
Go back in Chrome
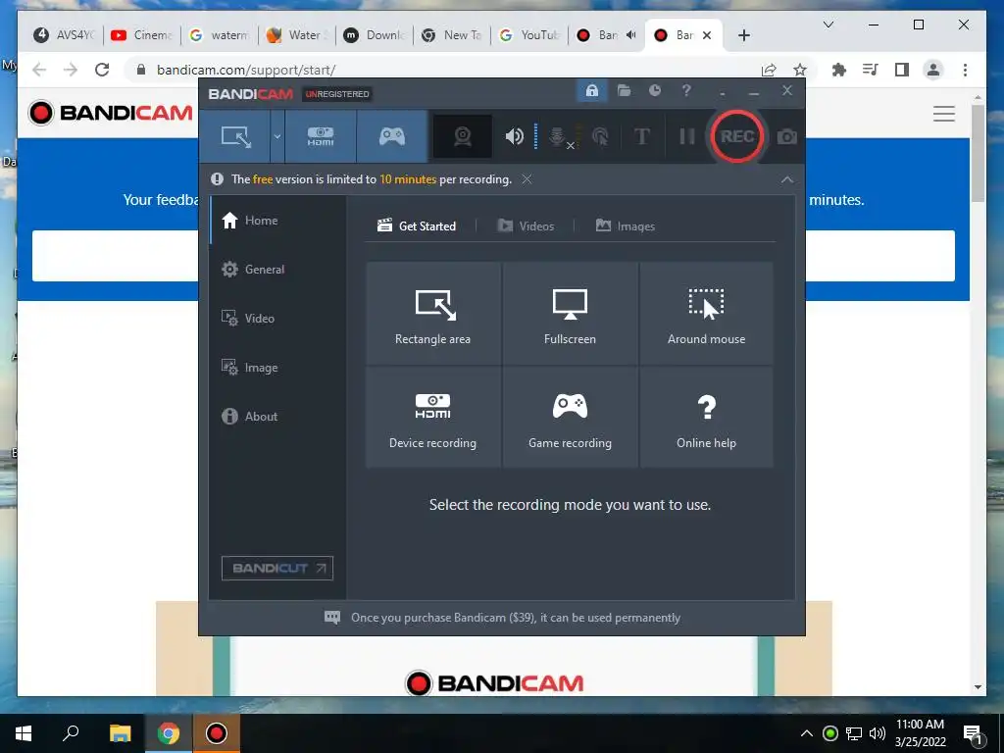[39, 70]
